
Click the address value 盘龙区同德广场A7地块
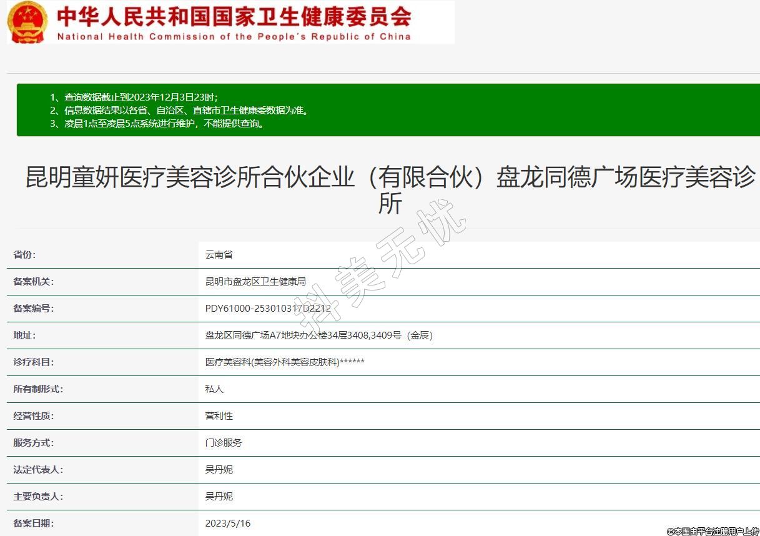tap(318, 335)
